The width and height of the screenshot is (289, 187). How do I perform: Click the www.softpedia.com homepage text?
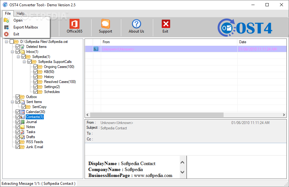coord(153,175)
